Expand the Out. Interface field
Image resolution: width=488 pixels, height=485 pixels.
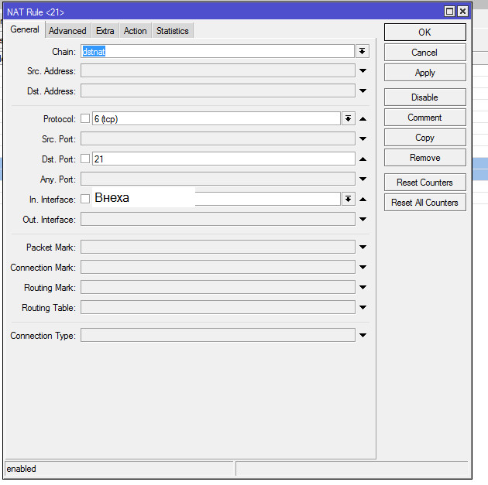point(363,219)
